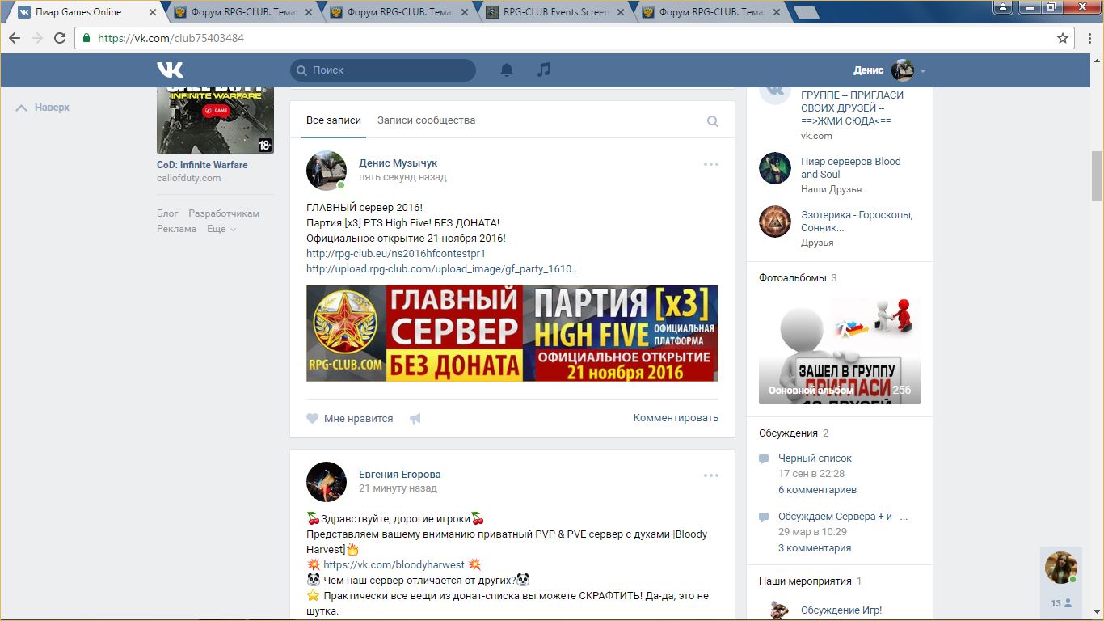Image resolution: width=1104 pixels, height=621 pixels.
Task: Search the wall via magnifier icon
Action: (x=713, y=121)
